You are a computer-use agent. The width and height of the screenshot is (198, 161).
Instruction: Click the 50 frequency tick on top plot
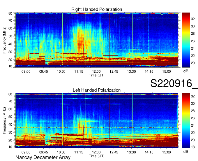(x=10, y=36)
